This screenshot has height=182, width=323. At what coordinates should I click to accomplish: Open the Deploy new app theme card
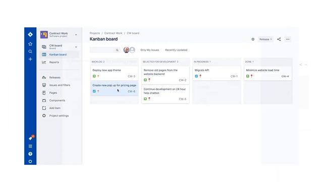(x=114, y=73)
